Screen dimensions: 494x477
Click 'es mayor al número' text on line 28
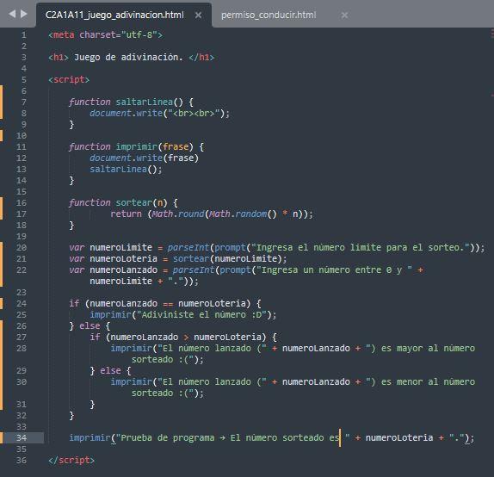click(x=428, y=348)
